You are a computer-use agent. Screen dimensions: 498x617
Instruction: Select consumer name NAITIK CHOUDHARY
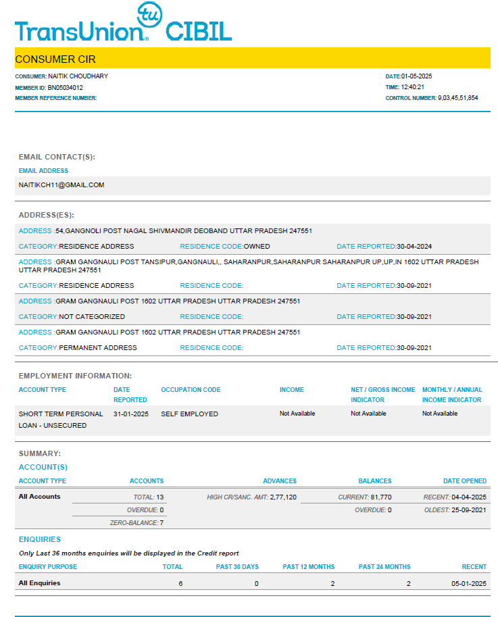(x=78, y=76)
